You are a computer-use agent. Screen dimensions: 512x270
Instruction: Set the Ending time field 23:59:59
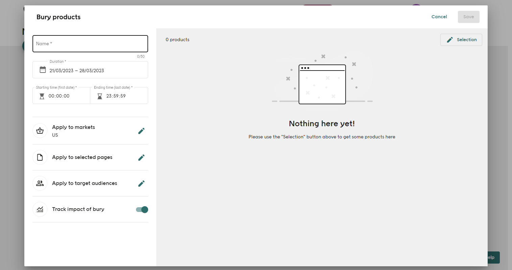[x=119, y=96]
